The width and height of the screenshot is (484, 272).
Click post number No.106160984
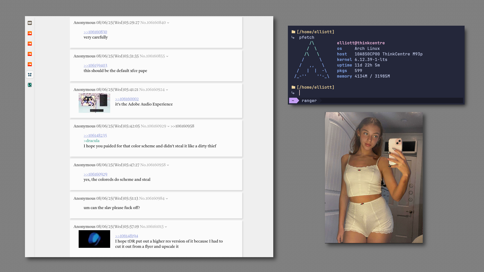(x=152, y=198)
